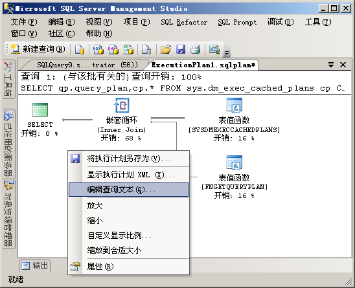Click the 新建查询 (New Query) toolbar button

pos(38,49)
